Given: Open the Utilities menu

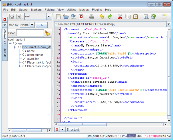Looking at the screenshot, I should coord(71,10).
